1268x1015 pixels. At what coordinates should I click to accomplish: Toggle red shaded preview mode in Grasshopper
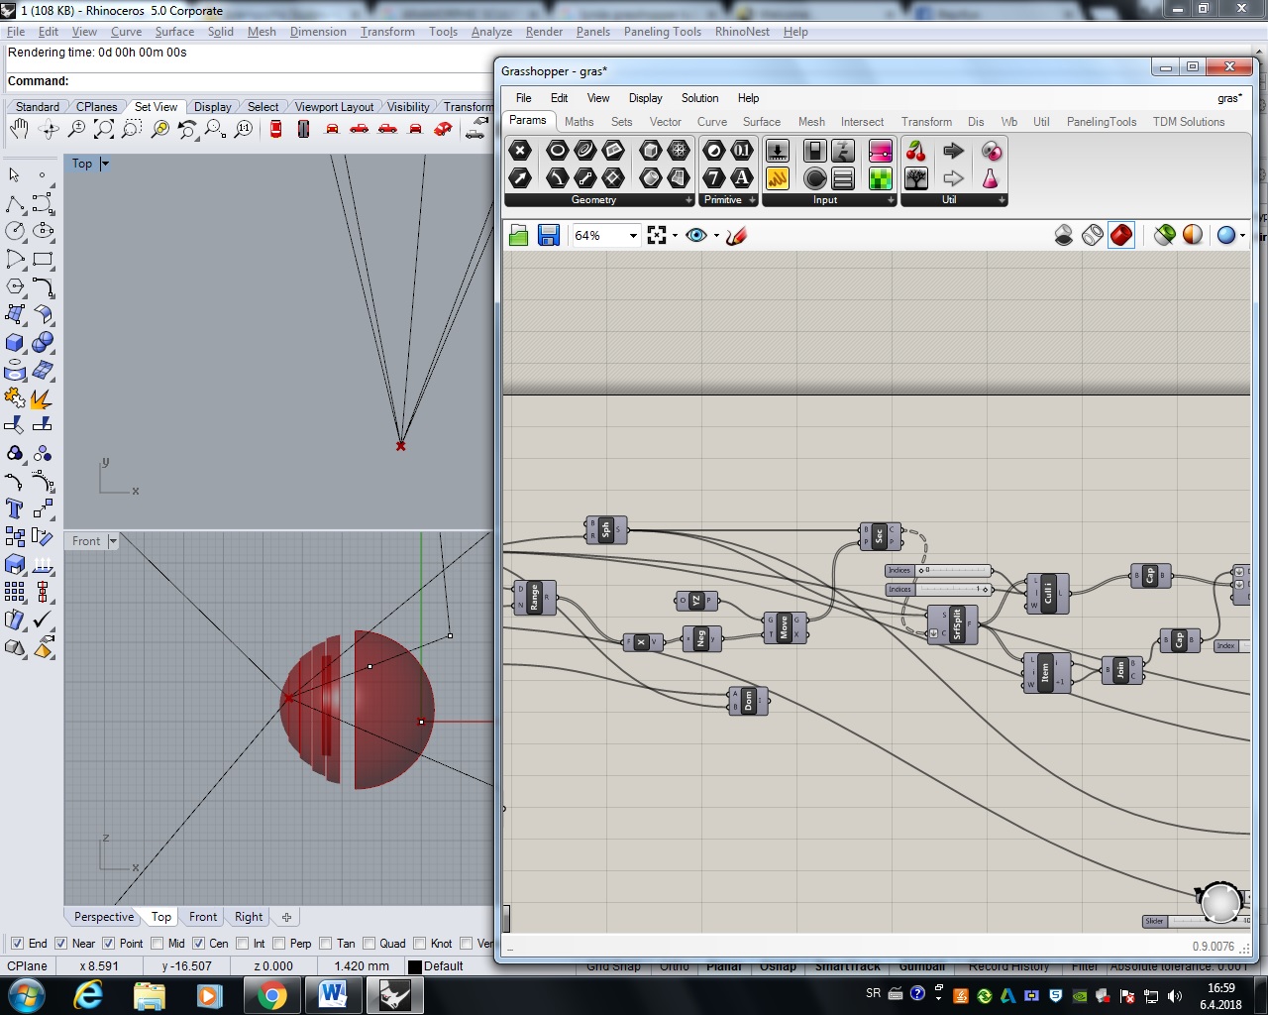coord(1121,235)
